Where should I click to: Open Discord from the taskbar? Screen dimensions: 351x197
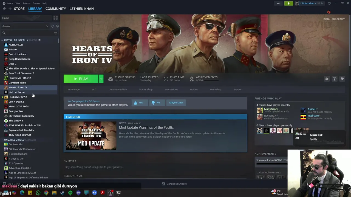(78, 193)
